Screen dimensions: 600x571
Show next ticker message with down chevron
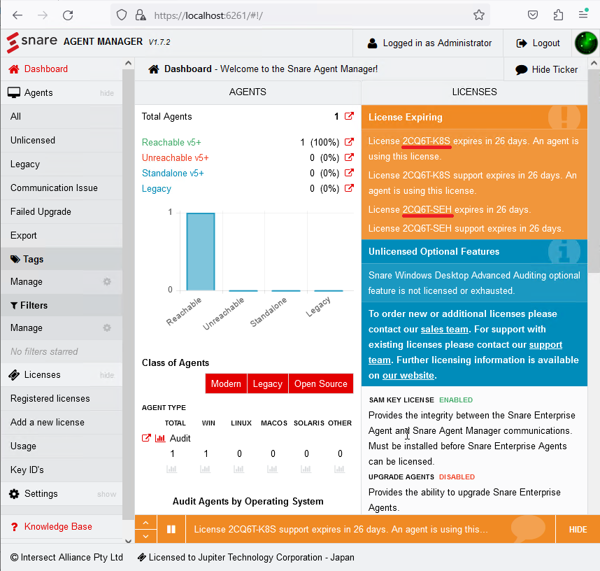click(x=145, y=536)
